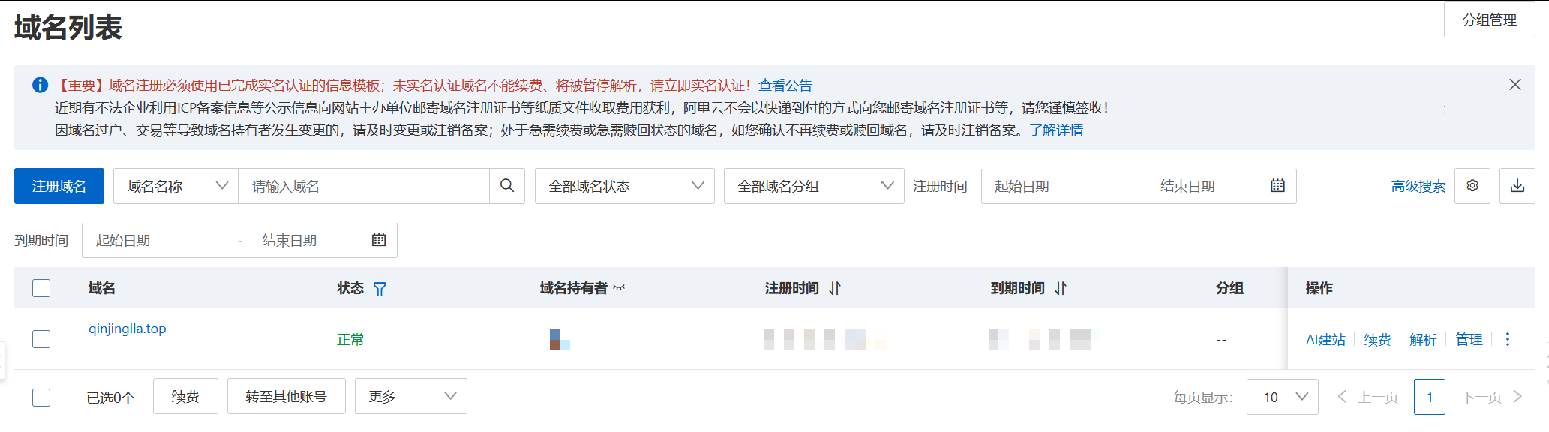Sort by 注册时间 using sort icon
Viewport: 1549px width, 432px height.
pyautogui.click(x=835, y=288)
